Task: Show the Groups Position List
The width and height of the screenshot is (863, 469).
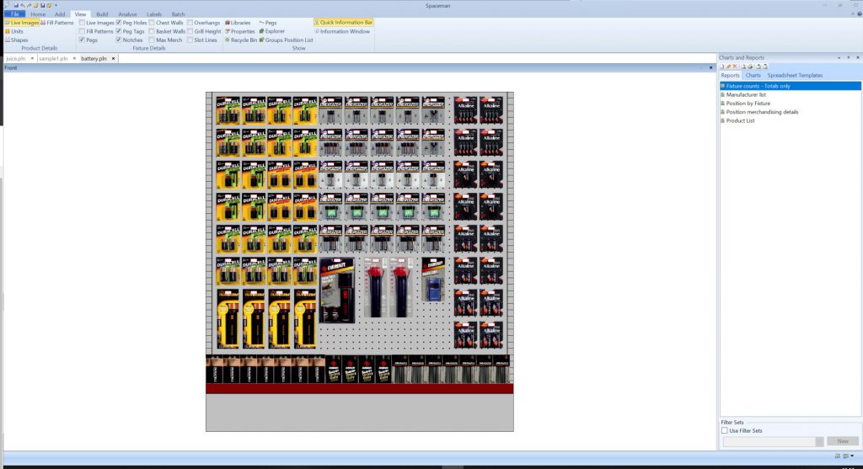Action: point(287,40)
